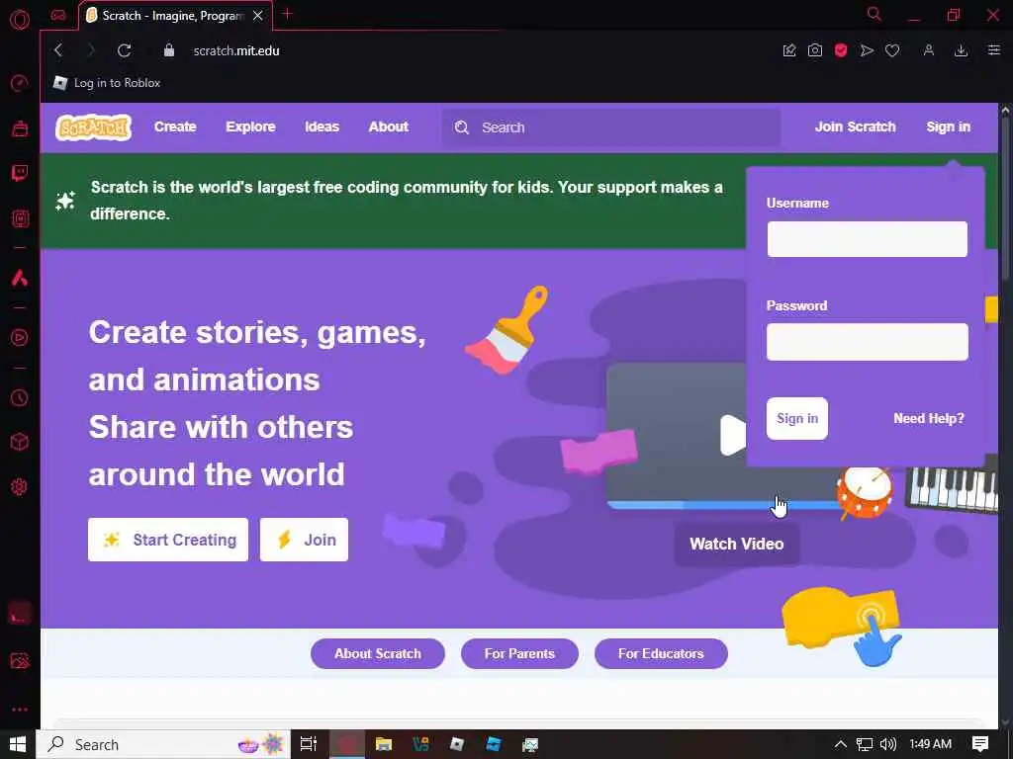Open the Windows Start menu
This screenshot has width=1013, height=759.
(x=18, y=744)
